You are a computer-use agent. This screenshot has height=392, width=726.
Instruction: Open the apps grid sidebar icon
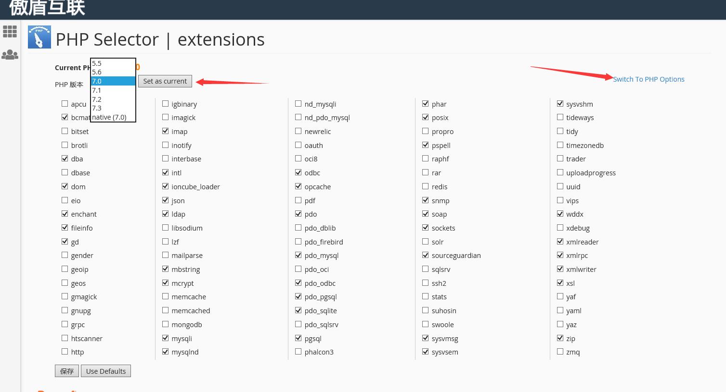pyautogui.click(x=10, y=32)
